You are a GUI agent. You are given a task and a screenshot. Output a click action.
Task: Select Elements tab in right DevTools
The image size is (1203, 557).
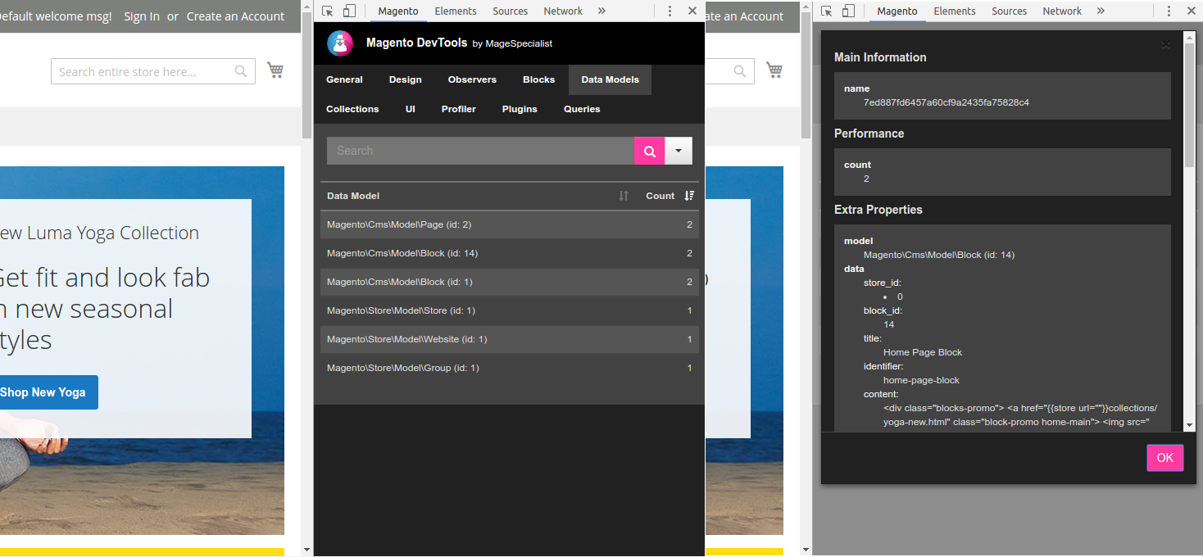(955, 11)
